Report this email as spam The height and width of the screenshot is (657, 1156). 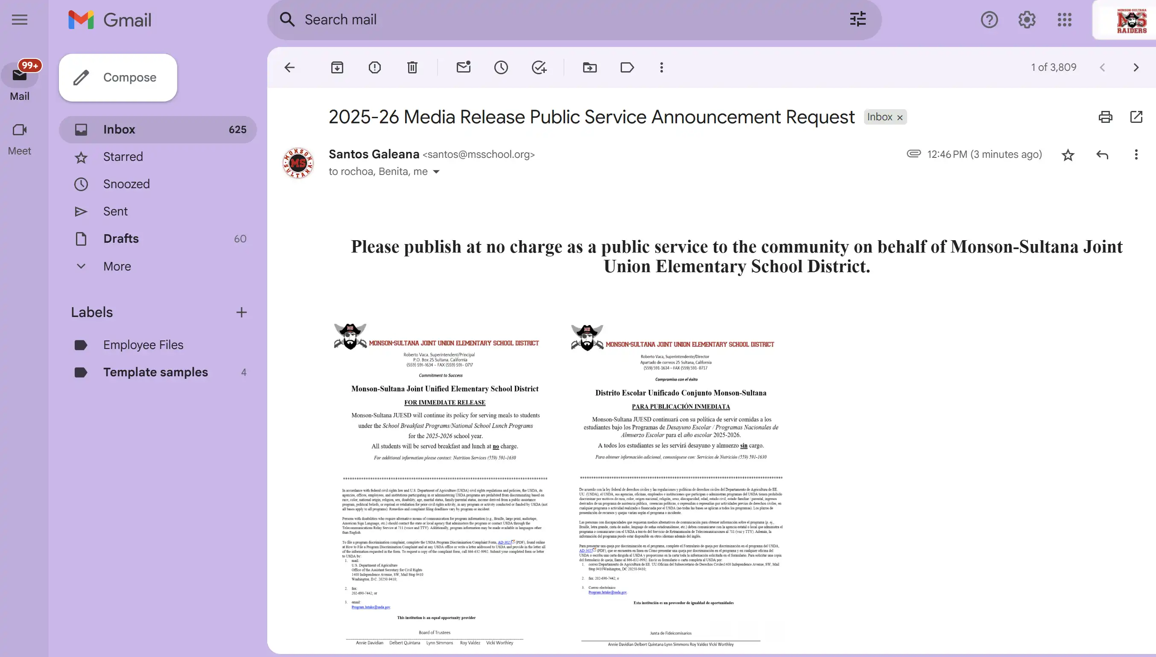click(375, 68)
